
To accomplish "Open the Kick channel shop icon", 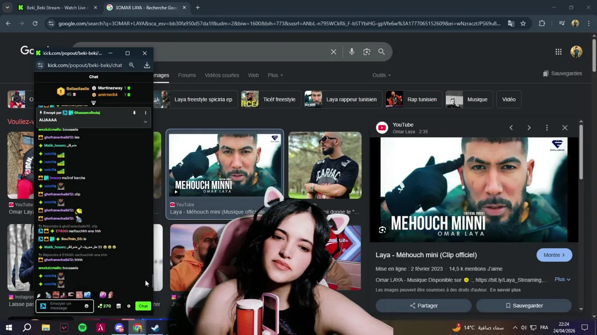I will 118,306.
